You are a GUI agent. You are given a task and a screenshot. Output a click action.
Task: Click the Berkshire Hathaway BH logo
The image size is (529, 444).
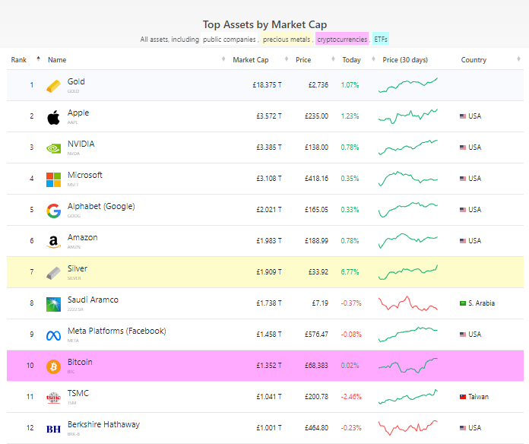coord(53,429)
